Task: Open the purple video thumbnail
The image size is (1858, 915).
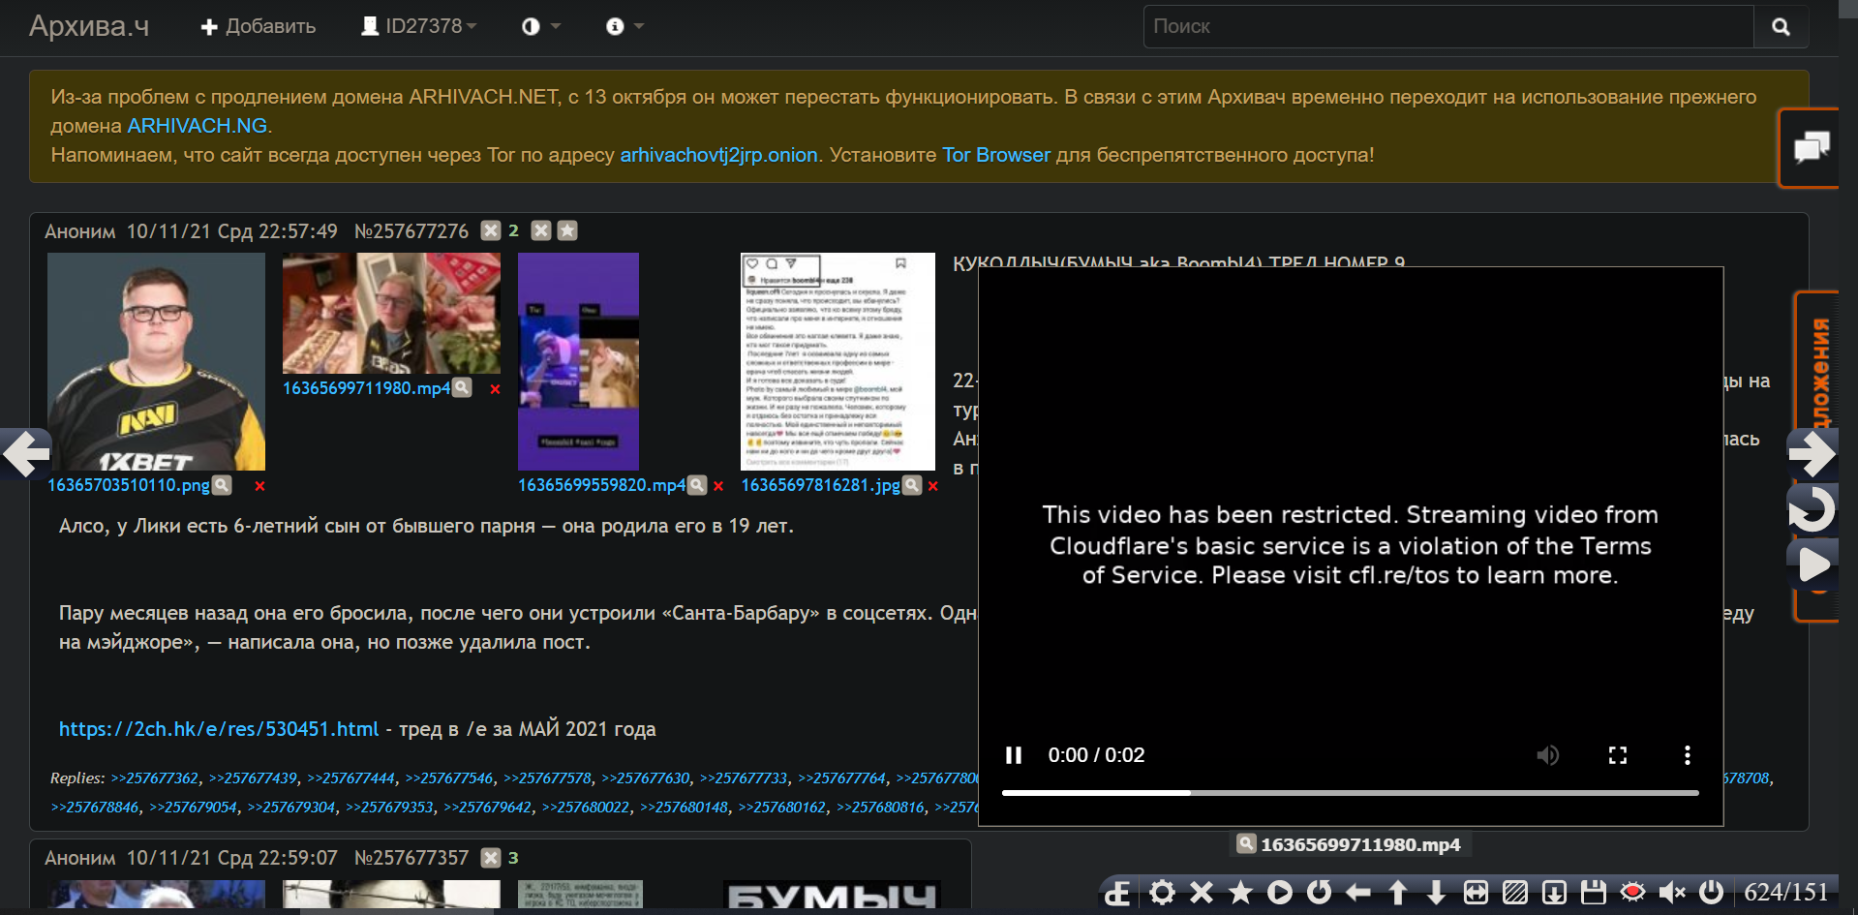Action: coord(578,362)
